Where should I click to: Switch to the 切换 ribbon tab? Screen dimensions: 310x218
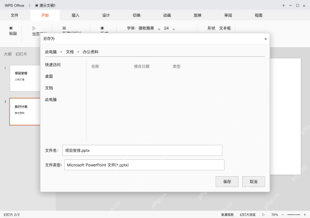(137, 15)
